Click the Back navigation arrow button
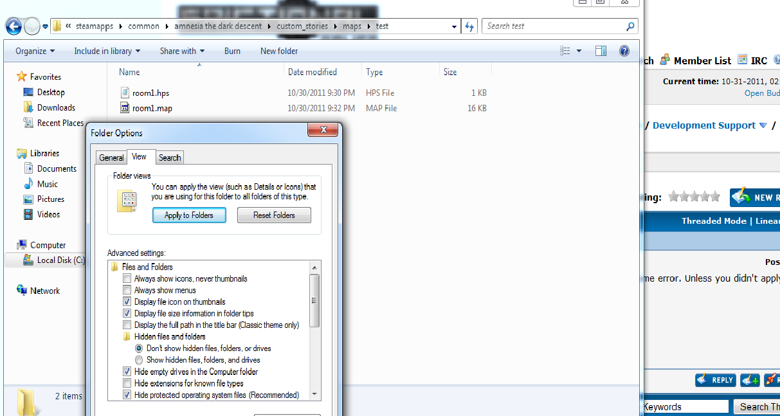This screenshot has height=416, width=780. click(x=14, y=26)
